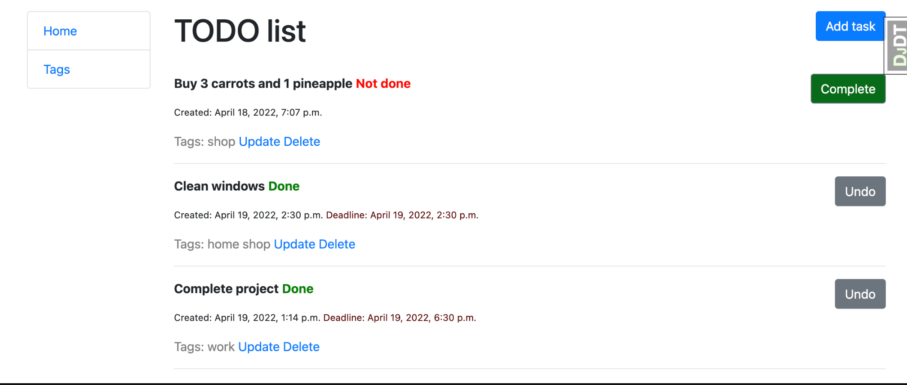
Task: Mark carrots task as Complete
Action: click(848, 89)
